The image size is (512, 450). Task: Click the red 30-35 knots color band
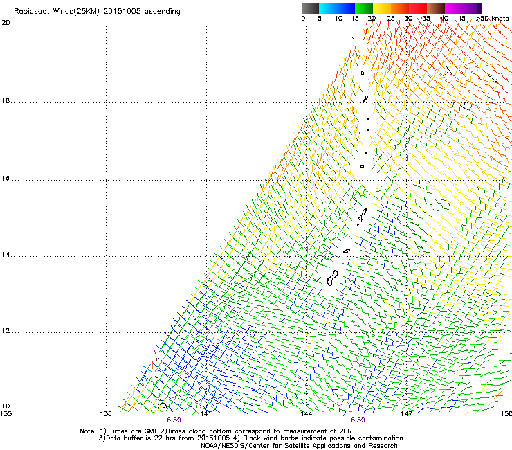click(x=418, y=8)
